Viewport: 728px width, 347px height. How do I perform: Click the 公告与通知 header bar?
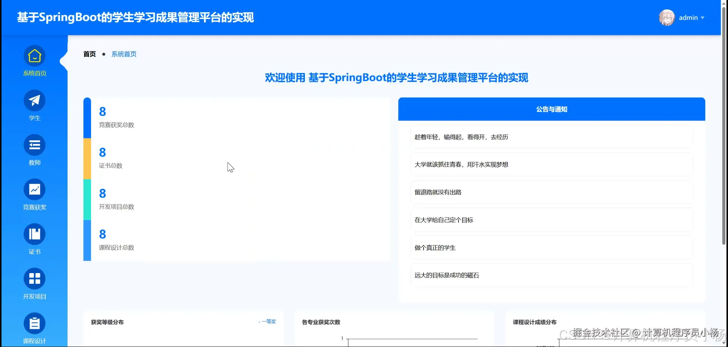[551, 109]
